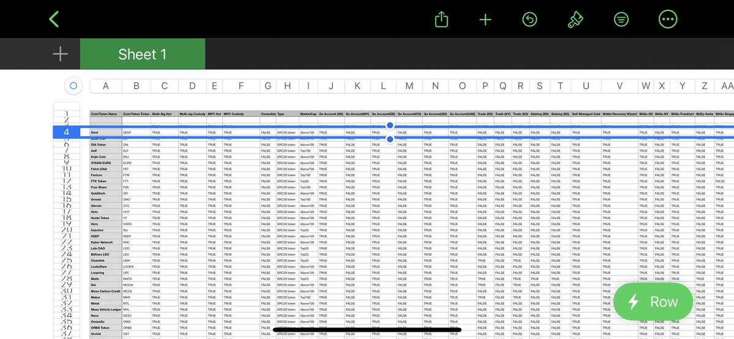Screen dimensions: 734x339
Task: Select the Enjin Coin cell
Action: click(x=106, y=157)
